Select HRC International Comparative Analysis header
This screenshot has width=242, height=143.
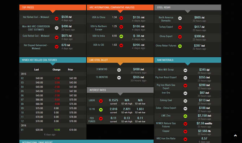120,8
